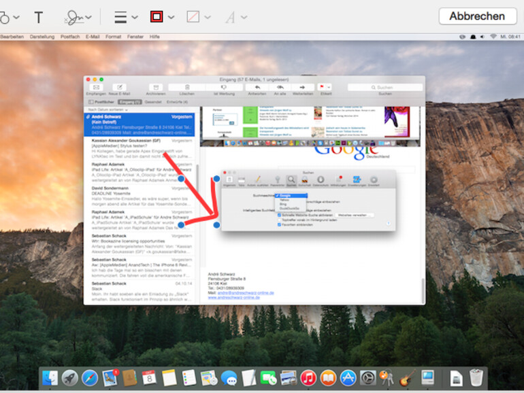Image resolution: width=524 pixels, height=393 pixels.
Task: Open Calendar icon in the Dock
Action: point(150,378)
